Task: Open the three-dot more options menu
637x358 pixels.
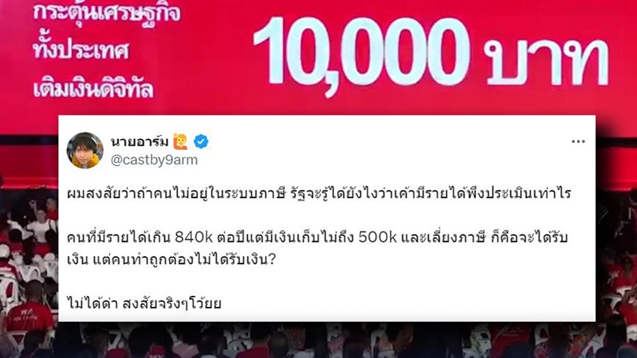Action: pyautogui.click(x=578, y=142)
